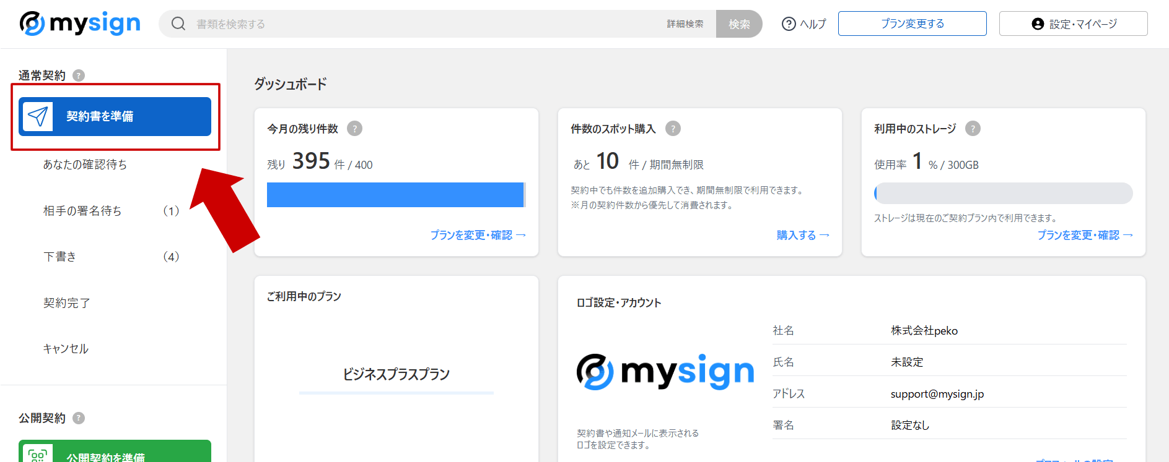Open 詳細検索 advanced search
This screenshot has height=462, width=1169.
pyautogui.click(x=685, y=24)
